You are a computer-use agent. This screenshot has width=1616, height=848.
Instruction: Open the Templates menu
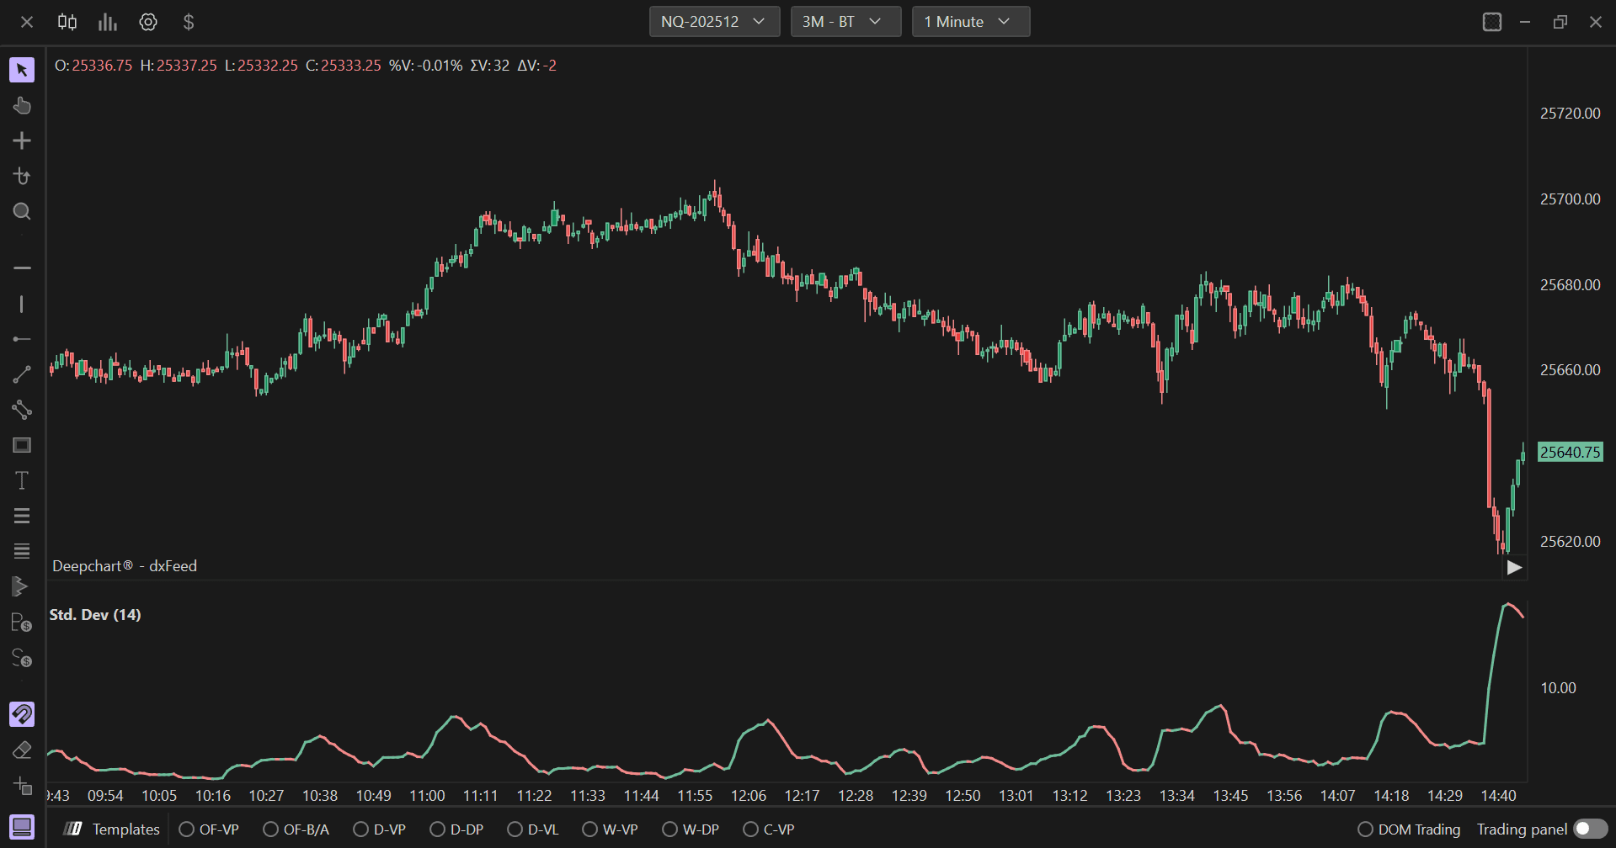pos(113,829)
